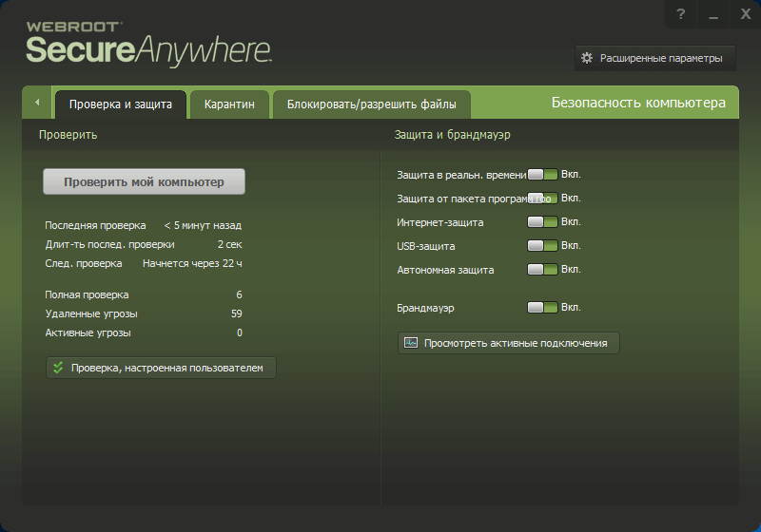
Task: Click the monitor icon for active connections
Action: (411, 343)
